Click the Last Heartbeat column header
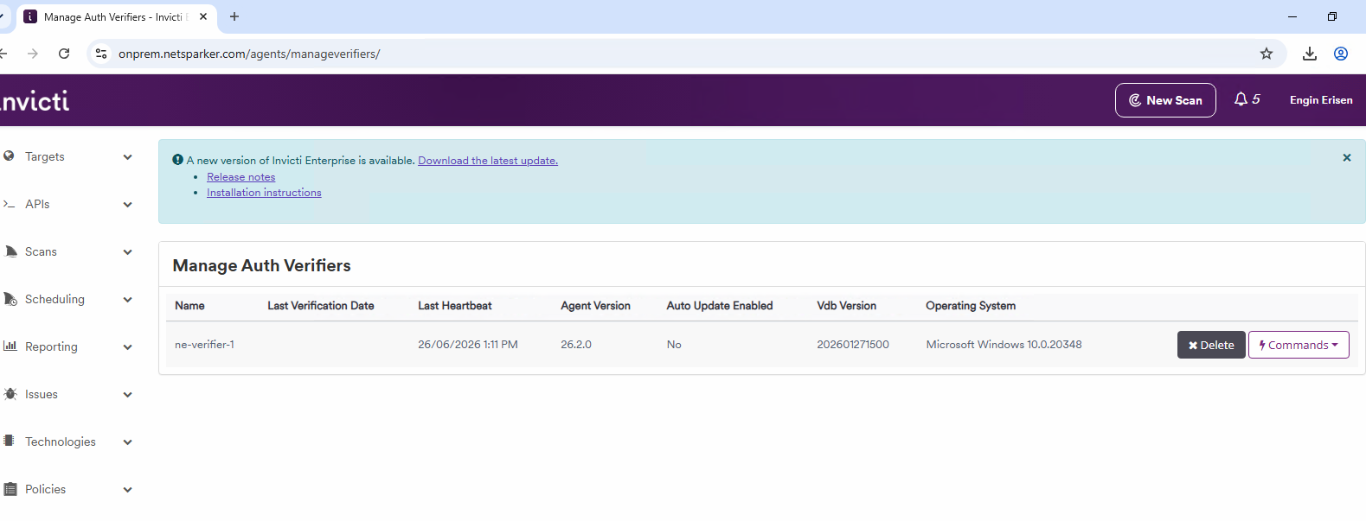 tap(455, 306)
